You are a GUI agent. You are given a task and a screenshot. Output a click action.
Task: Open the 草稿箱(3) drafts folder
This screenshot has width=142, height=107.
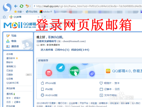coord(11,66)
